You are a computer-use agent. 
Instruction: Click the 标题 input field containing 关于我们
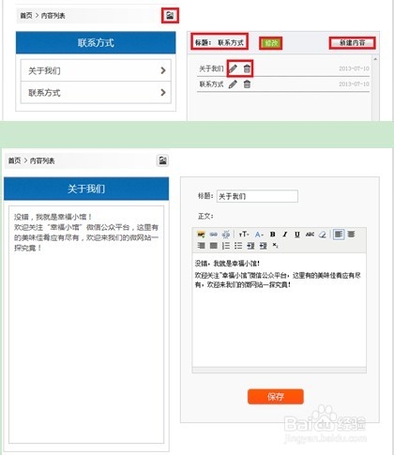(257, 196)
